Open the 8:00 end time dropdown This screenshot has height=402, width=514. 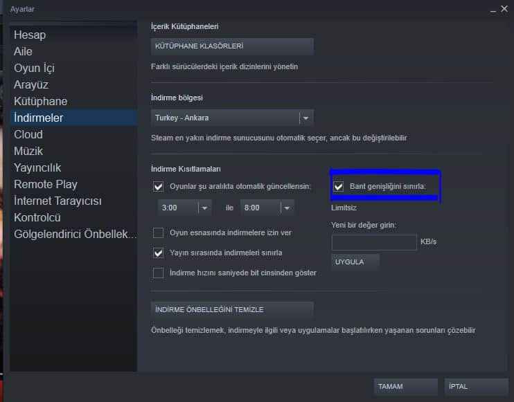click(x=267, y=208)
